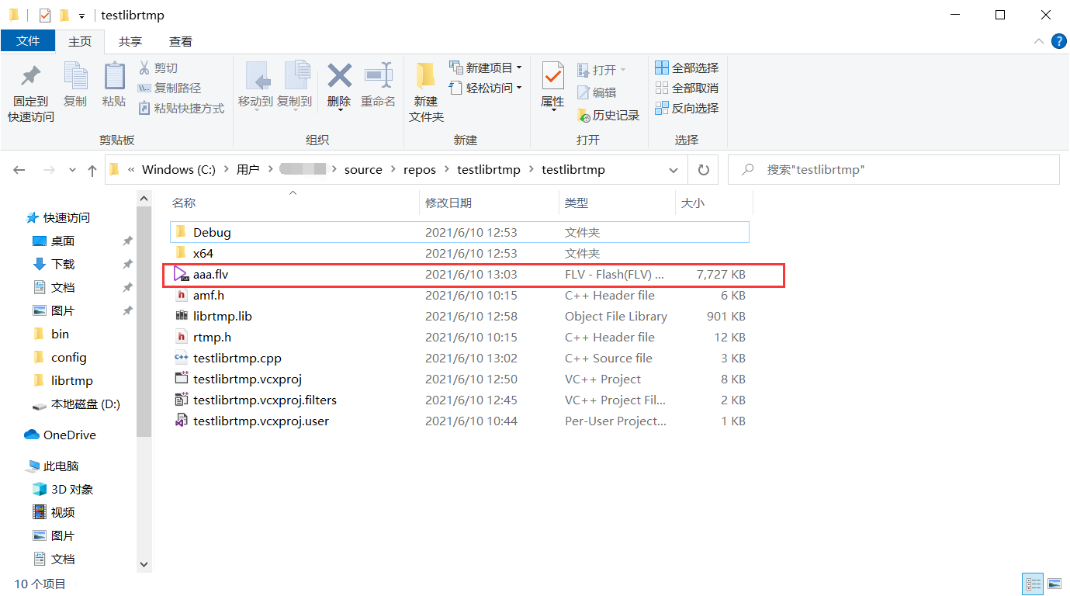
Task: Switch to the 共享 ribbon tab
Action: [x=131, y=41]
